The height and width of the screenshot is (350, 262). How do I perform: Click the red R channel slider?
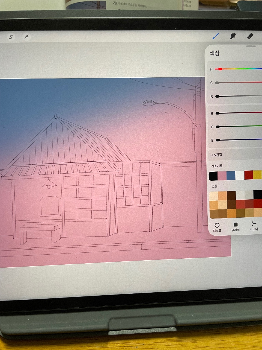pyautogui.click(x=239, y=113)
